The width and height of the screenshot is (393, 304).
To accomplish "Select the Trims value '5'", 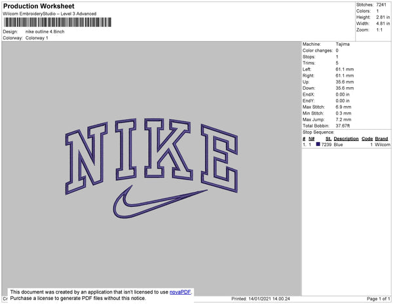I will 337,63.
